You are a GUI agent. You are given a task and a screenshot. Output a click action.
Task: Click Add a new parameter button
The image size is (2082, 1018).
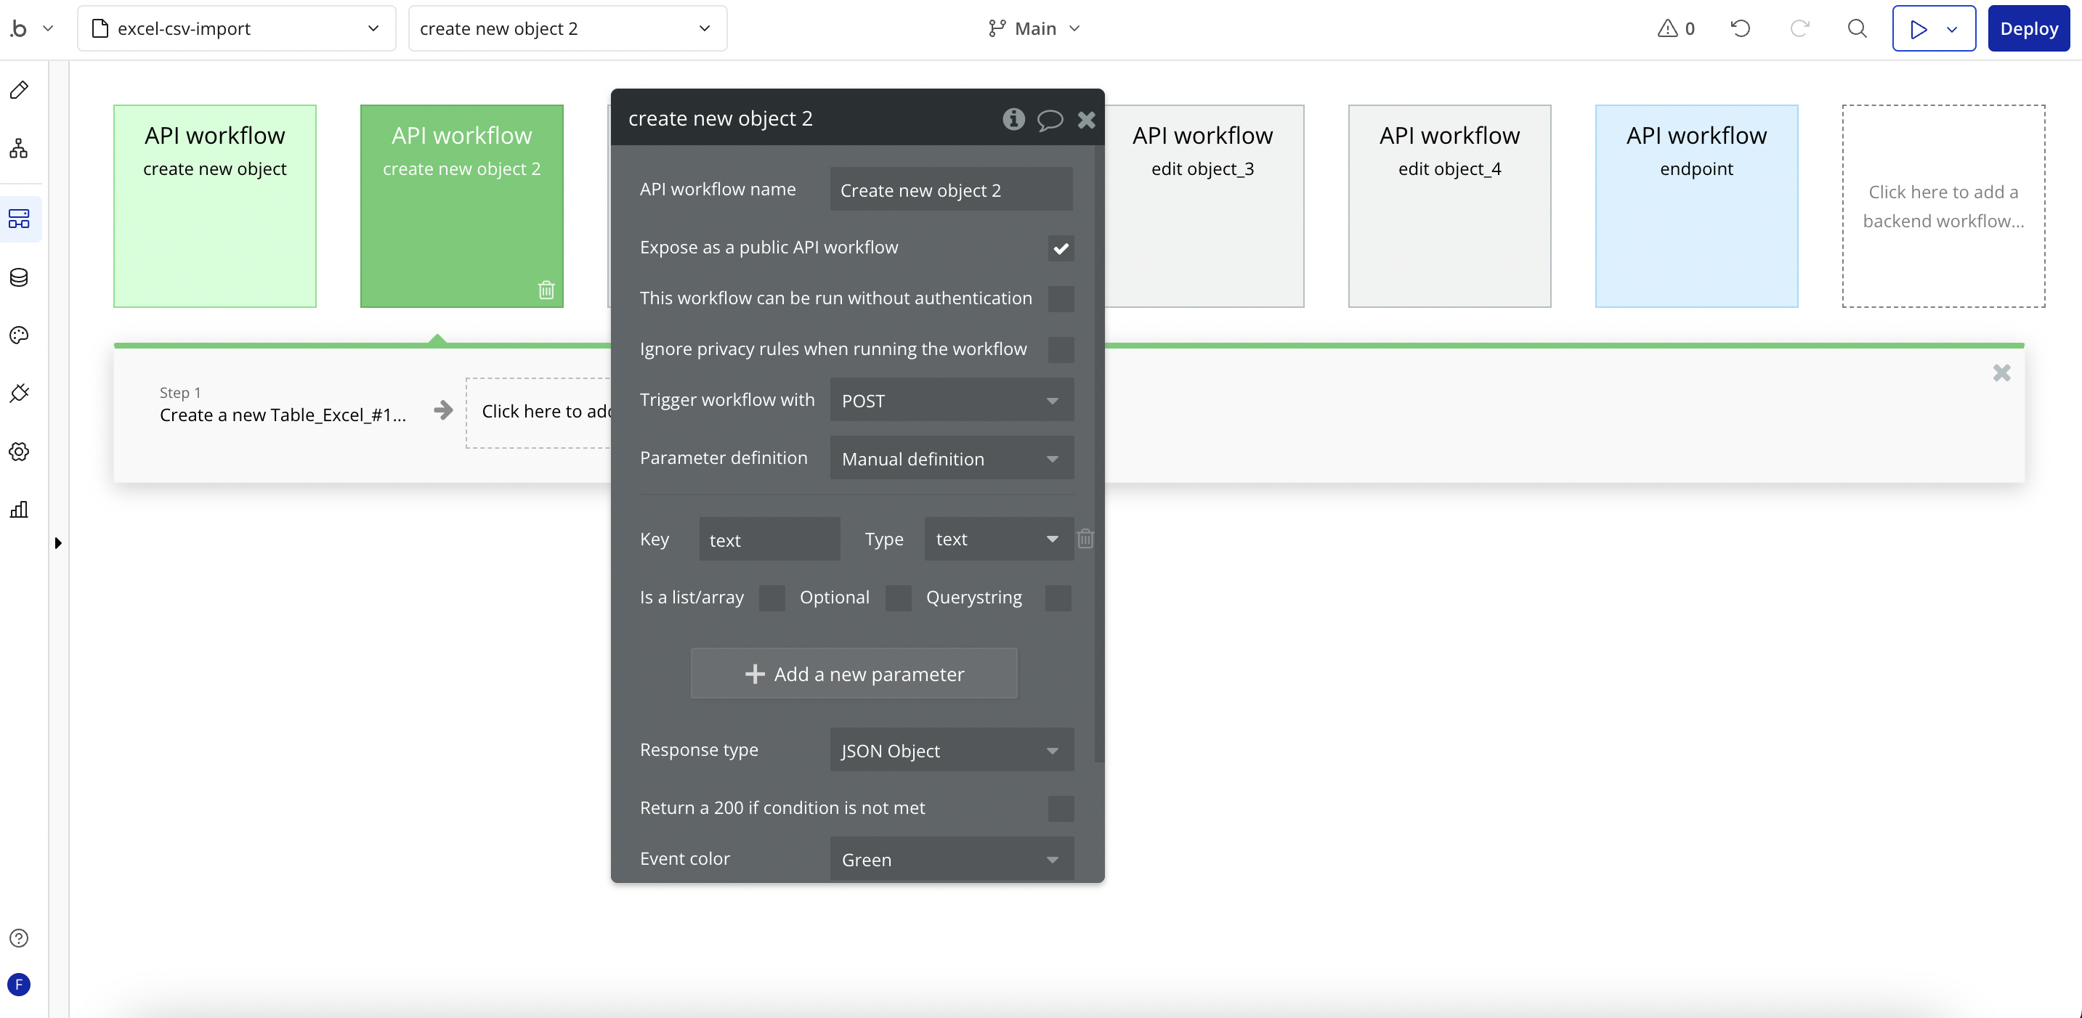(x=854, y=674)
